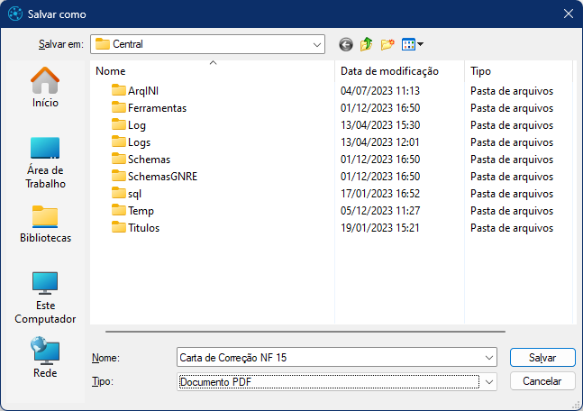Open Bibliotecas in the places bar
Screen dimensions: 583x411
[45, 224]
